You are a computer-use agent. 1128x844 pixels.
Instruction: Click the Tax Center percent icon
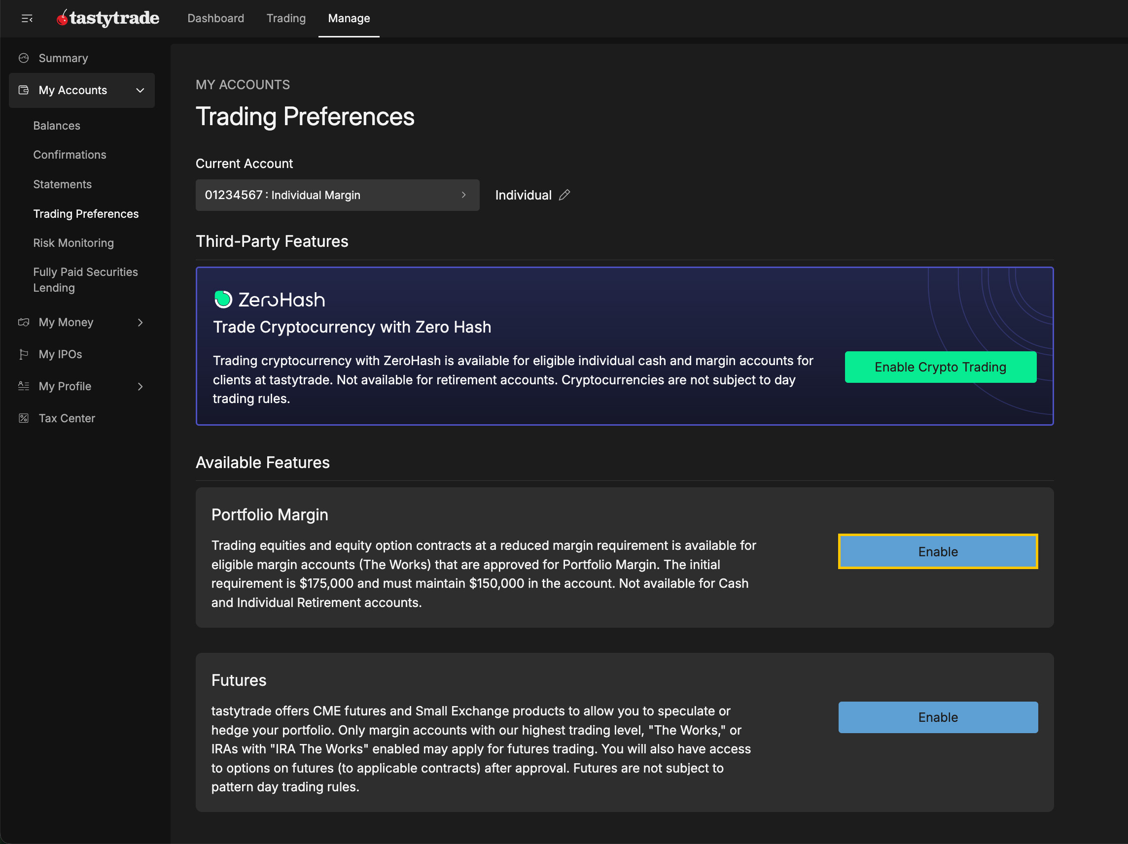[x=24, y=418]
